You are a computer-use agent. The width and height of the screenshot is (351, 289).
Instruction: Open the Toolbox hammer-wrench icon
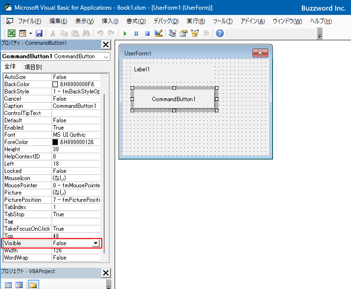coord(206,33)
